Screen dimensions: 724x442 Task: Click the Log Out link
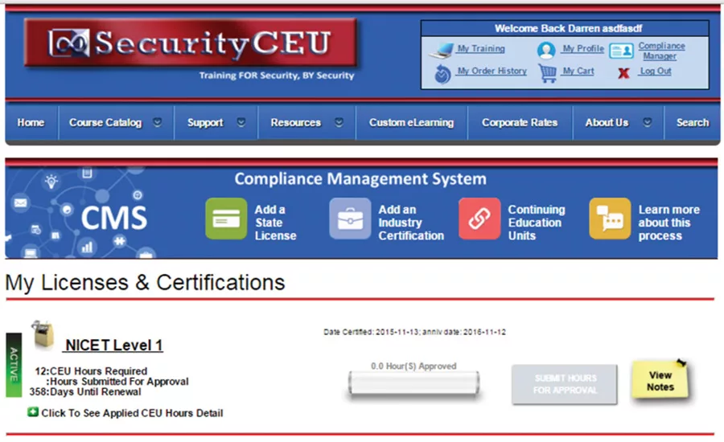tap(655, 71)
